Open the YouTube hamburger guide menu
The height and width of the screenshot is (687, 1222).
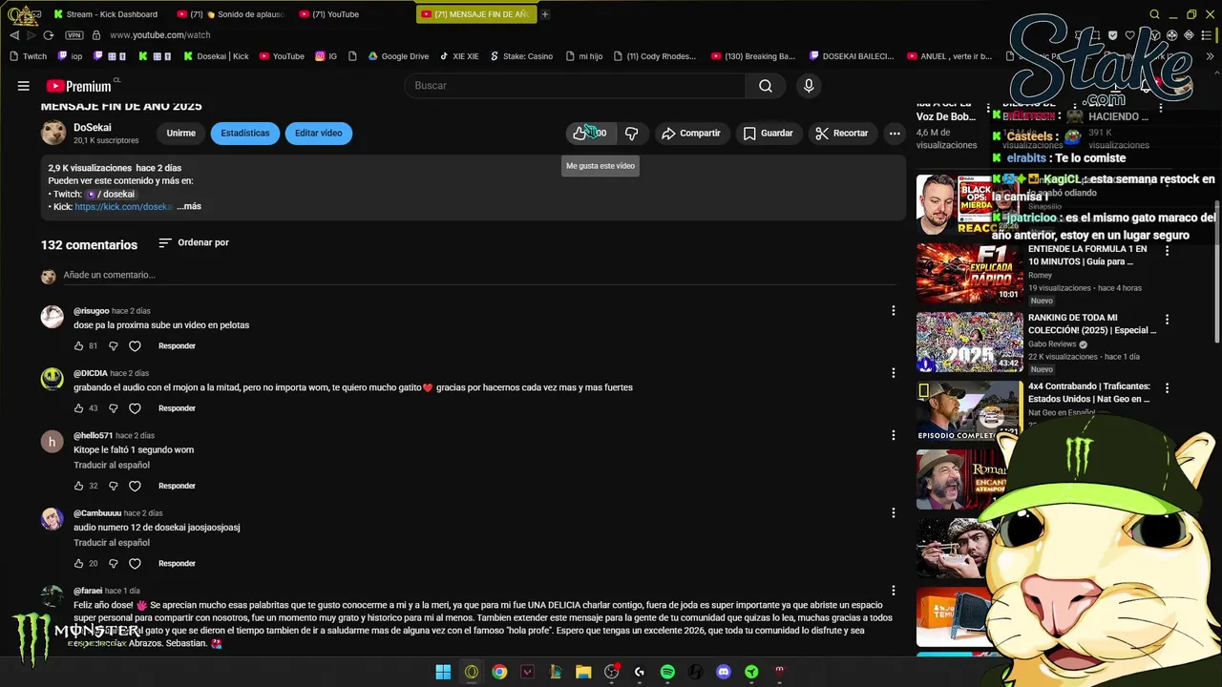coord(24,86)
